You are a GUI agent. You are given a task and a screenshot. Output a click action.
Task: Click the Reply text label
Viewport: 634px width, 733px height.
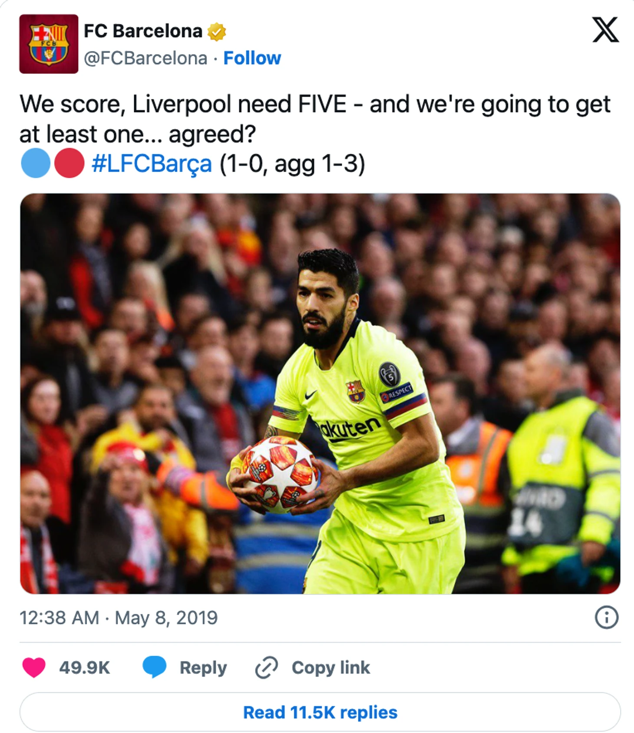coord(203,668)
